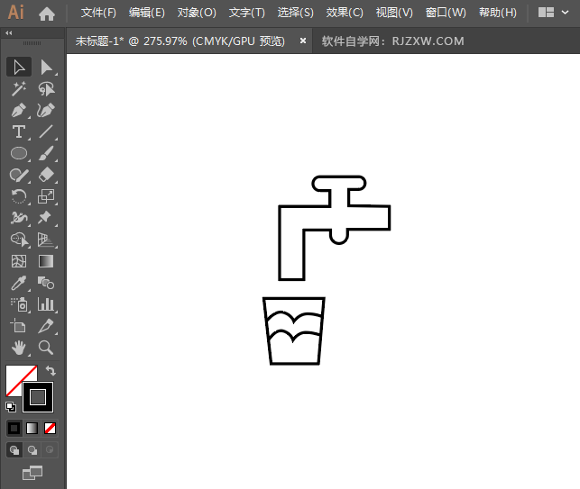The image size is (580, 489).
Task: Open the arrange documents layout dropdown
Action: click(x=553, y=13)
